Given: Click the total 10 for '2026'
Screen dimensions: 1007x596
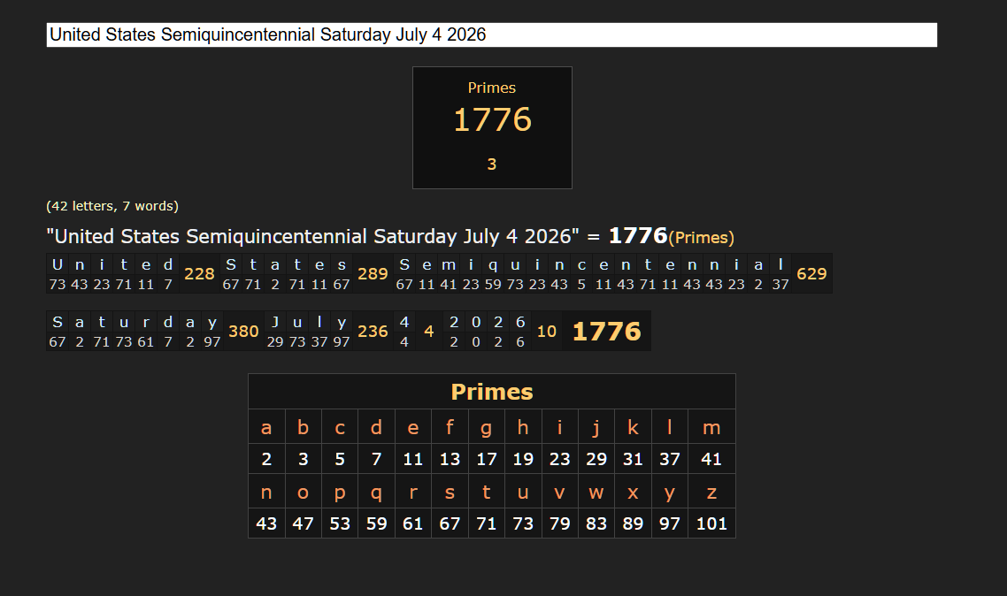Looking at the screenshot, I should click(547, 332).
